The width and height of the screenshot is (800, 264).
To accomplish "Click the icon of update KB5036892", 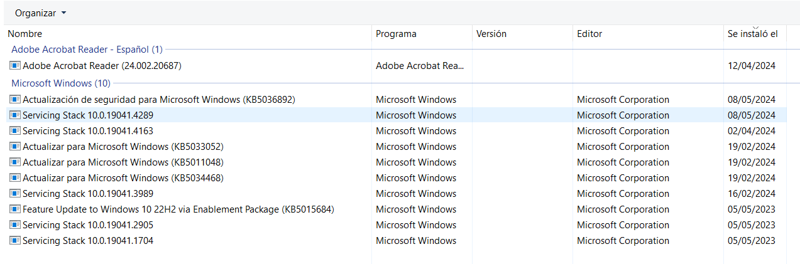I will (x=15, y=100).
